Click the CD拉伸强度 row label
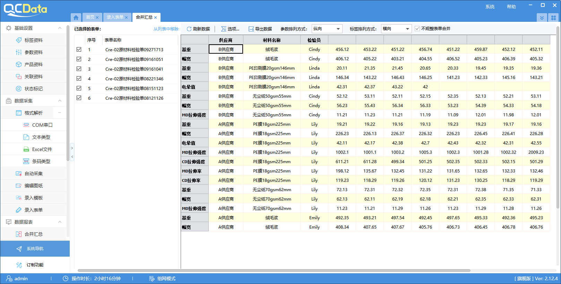561x284 pixels. [x=195, y=162]
